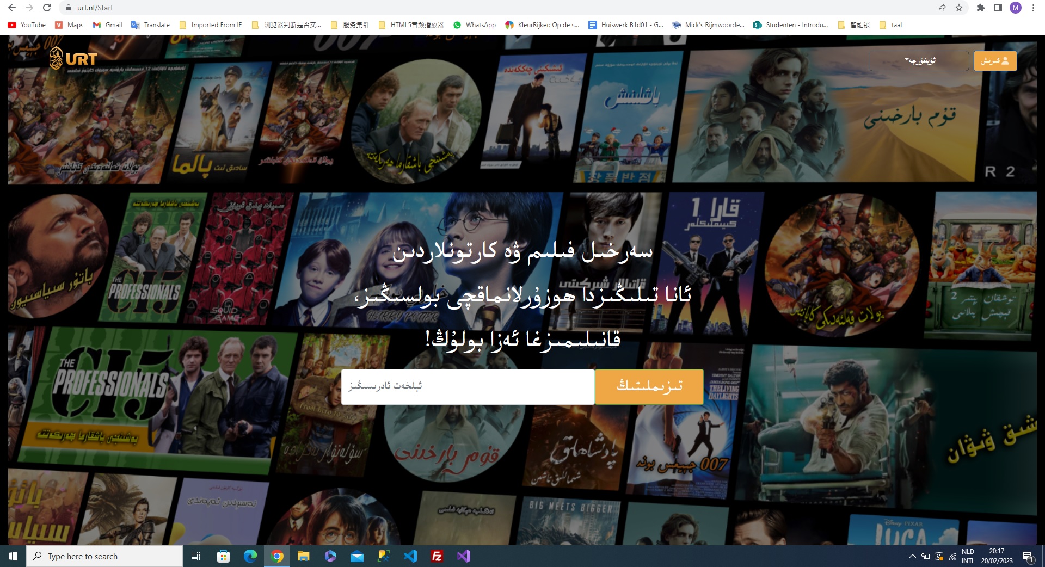Click the email address input field

click(468, 386)
